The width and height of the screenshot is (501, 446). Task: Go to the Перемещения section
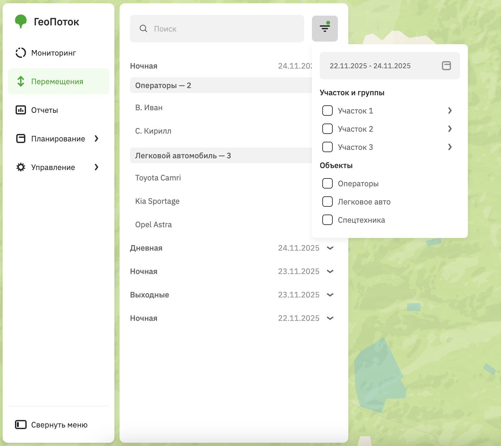click(57, 81)
